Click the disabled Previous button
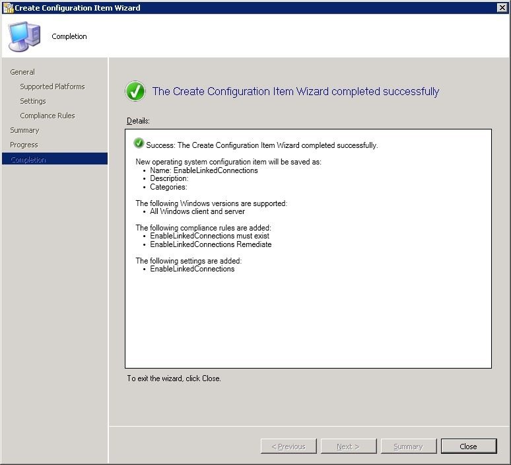This screenshot has width=511, height=465. click(x=289, y=446)
